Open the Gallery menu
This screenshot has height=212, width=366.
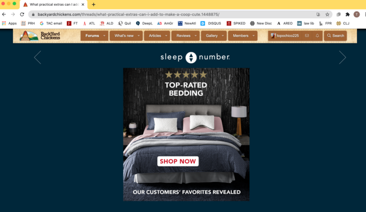coord(211,36)
